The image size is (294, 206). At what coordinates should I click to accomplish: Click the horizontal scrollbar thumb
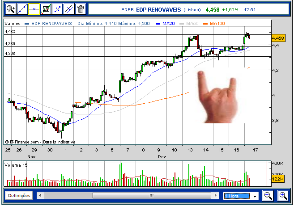pyautogui.click(x=152, y=196)
